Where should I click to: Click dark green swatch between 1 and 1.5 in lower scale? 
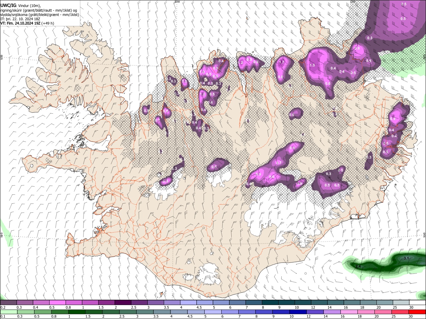pos(76,312)
